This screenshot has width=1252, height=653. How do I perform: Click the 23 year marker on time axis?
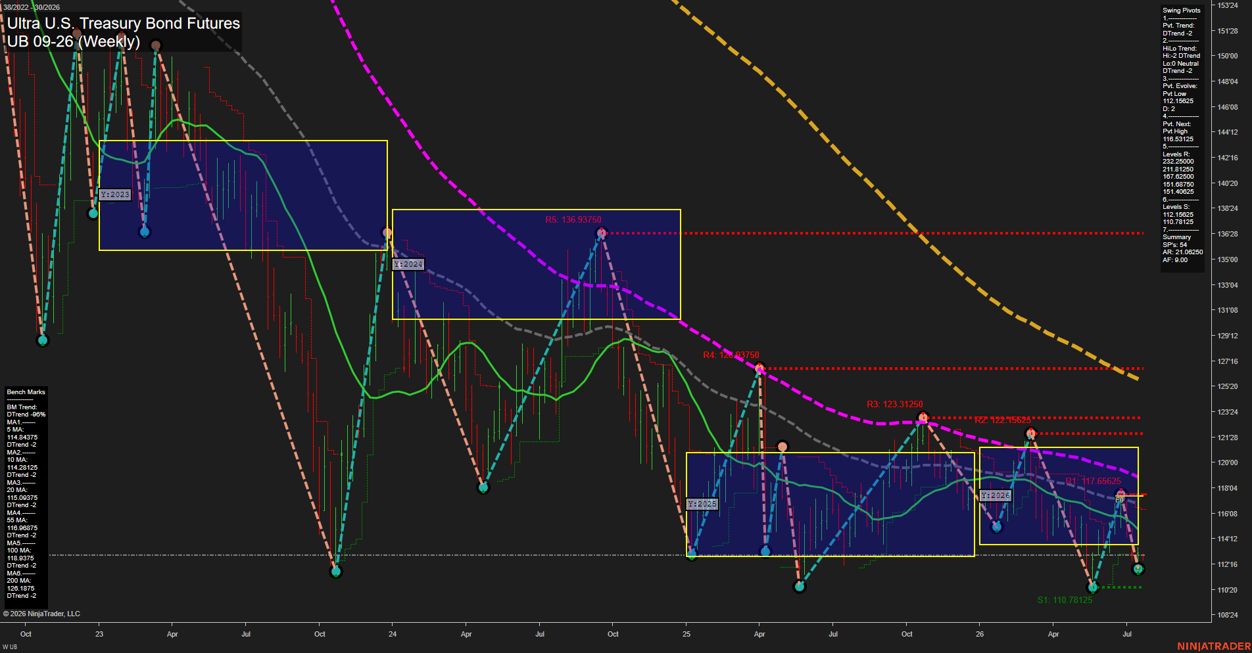point(99,635)
